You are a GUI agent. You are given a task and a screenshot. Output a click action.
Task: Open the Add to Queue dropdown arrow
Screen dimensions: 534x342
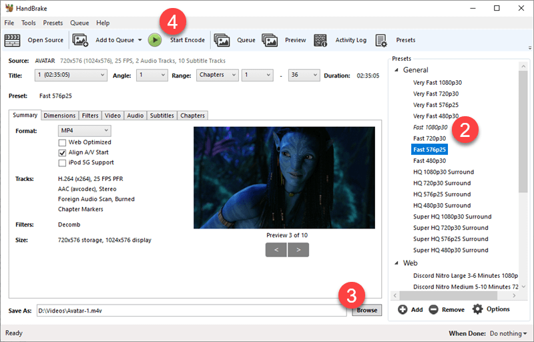[x=140, y=40]
